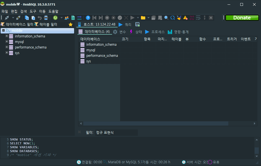The image size is (261, 166).
Task: Expand mysql node in the tree
Action: point(7,42)
